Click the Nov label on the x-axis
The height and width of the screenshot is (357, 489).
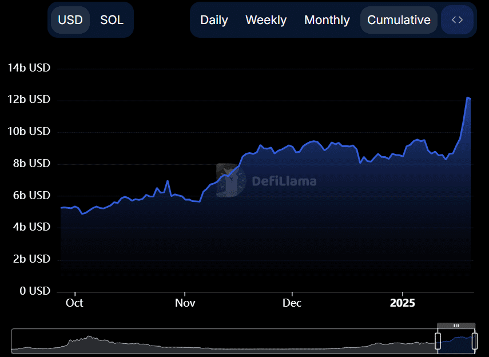pos(185,303)
